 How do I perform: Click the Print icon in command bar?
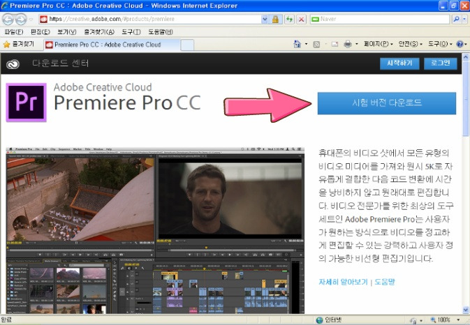[348, 45]
